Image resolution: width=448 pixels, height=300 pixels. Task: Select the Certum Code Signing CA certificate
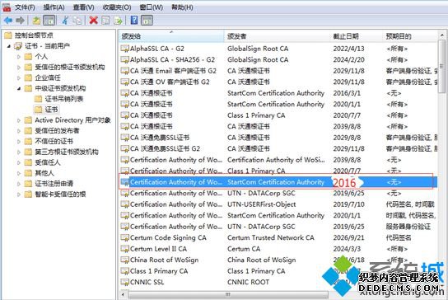point(168,237)
